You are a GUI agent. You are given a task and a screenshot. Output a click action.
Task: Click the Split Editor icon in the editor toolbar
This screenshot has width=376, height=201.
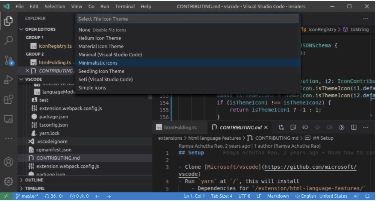pos(354,127)
